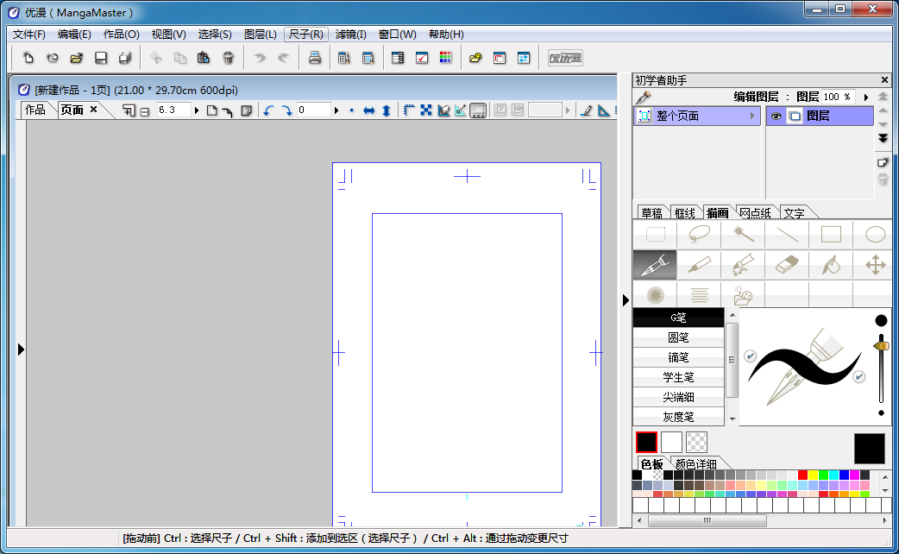Select the focus lines burst tool
Image resolution: width=899 pixels, height=554 pixels.
(656, 295)
